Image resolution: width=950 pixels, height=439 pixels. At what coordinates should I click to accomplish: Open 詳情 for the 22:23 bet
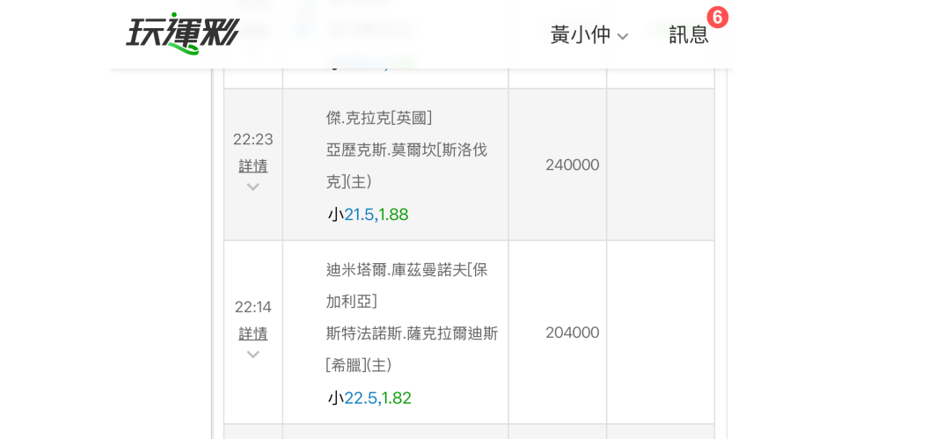(253, 165)
